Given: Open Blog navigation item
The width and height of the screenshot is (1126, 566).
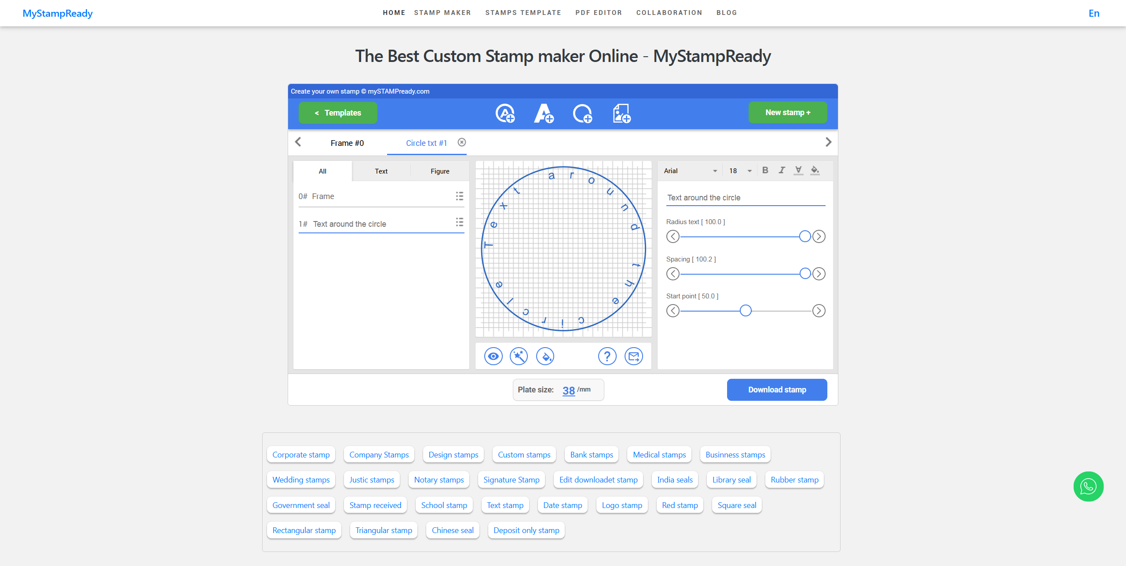Looking at the screenshot, I should pyautogui.click(x=727, y=13).
